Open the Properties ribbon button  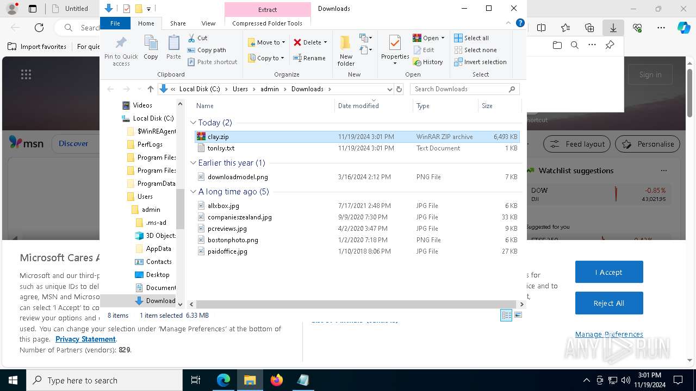point(395,49)
